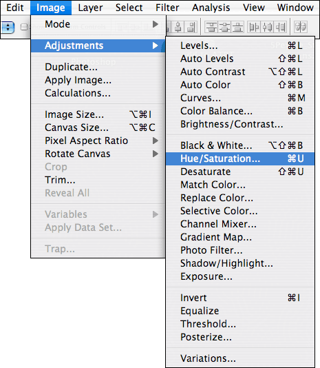320x368 pixels.
Task: Expand the Rotate Canvas submenu
Action: pos(98,154)
